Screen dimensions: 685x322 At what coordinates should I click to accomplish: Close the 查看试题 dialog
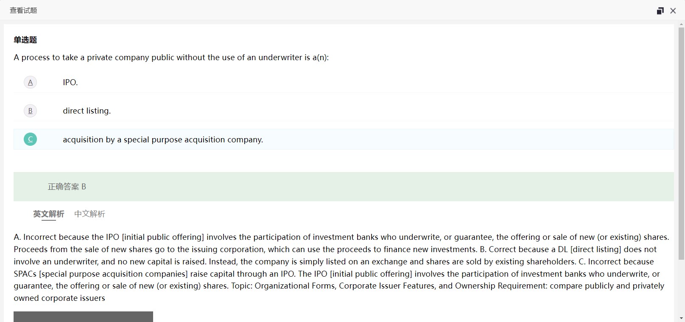[673, 11]
